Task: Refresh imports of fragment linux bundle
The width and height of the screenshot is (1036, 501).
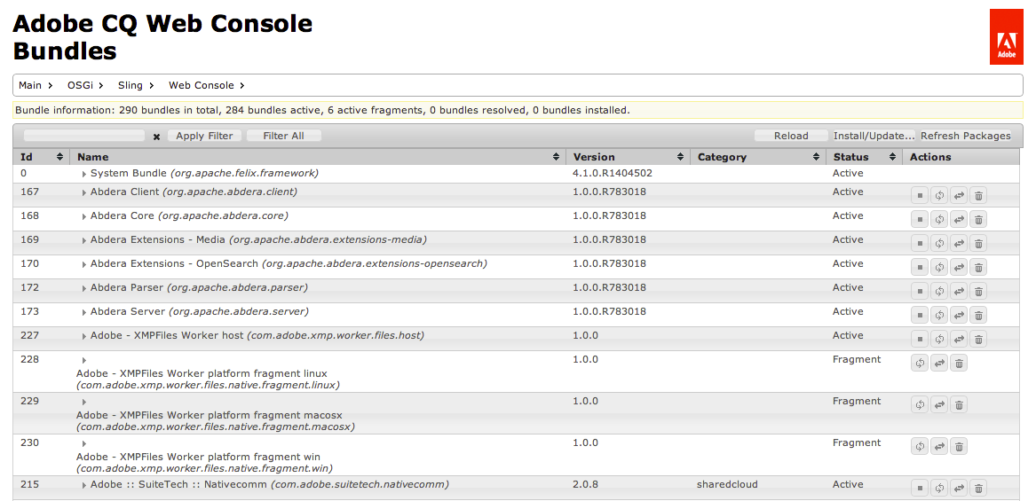Action: [x=919, y=363]
